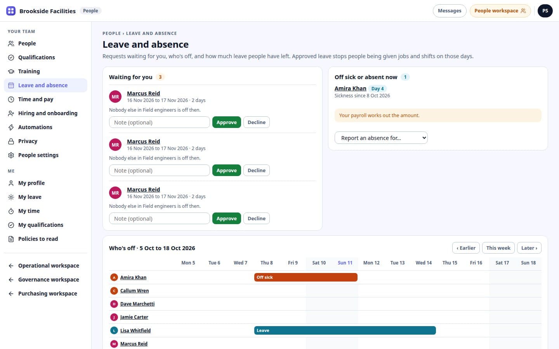Click the Operational workspace back arrow icon
The width and height of the screenshot is (559, 349).
pyautogui.click(x=11, y=266)
